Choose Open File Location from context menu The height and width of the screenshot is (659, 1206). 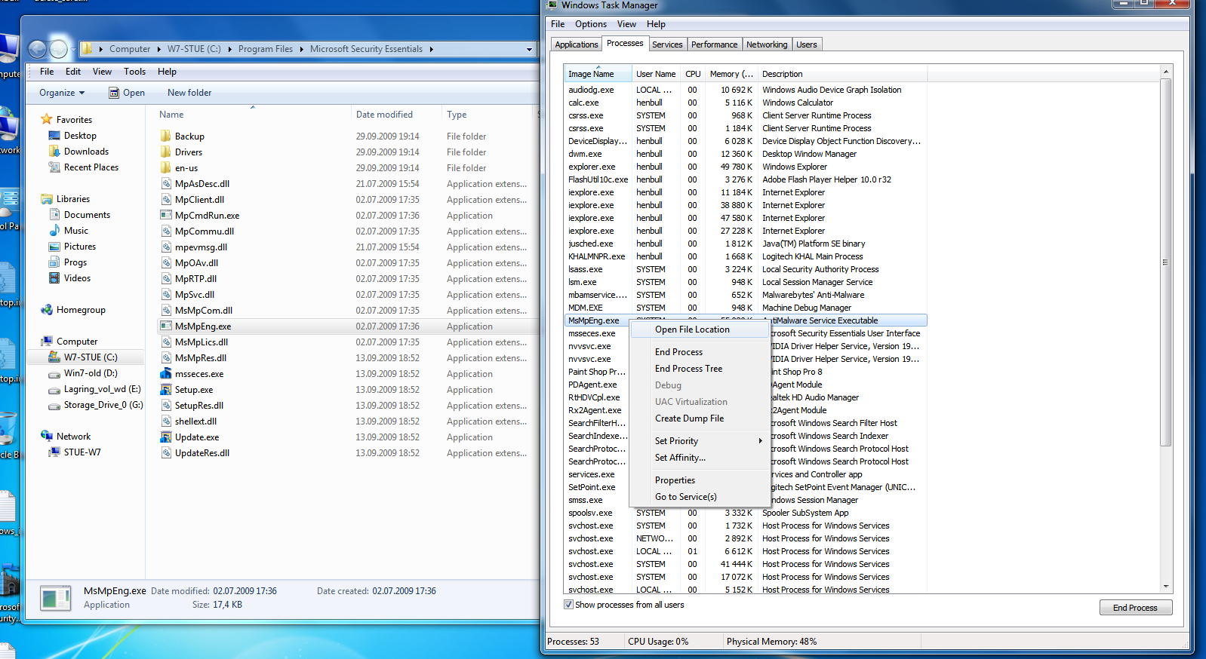point(699,329)
